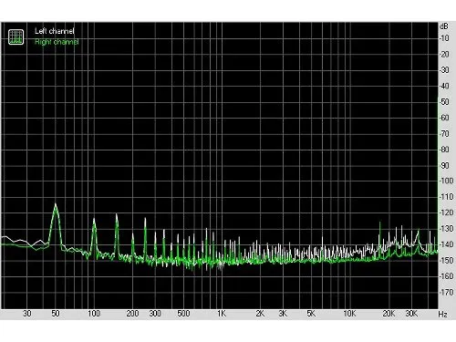Click the 500 frequency axis label

183,314
